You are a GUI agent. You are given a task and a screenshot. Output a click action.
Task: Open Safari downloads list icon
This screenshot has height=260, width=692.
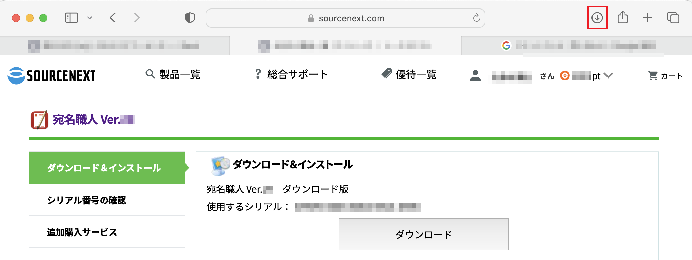pos(597,18)
